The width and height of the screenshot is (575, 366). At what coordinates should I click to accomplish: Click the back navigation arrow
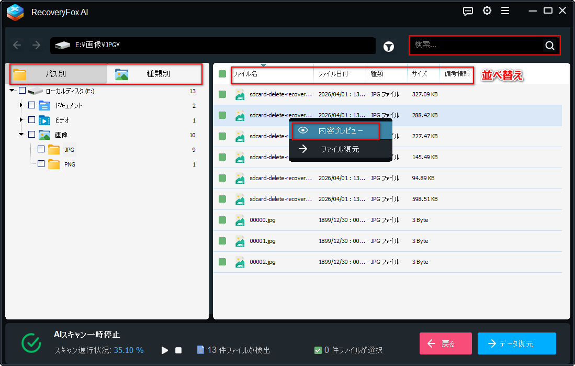17,45
